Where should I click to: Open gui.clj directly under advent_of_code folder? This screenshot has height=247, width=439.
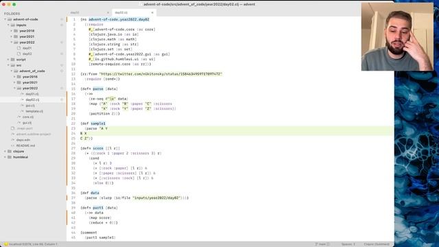(27, 123)
